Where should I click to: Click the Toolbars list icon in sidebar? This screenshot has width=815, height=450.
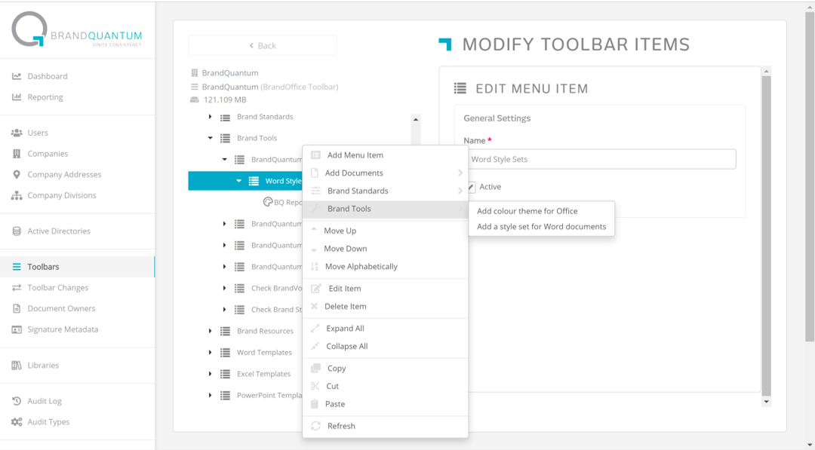pos(17,267)
